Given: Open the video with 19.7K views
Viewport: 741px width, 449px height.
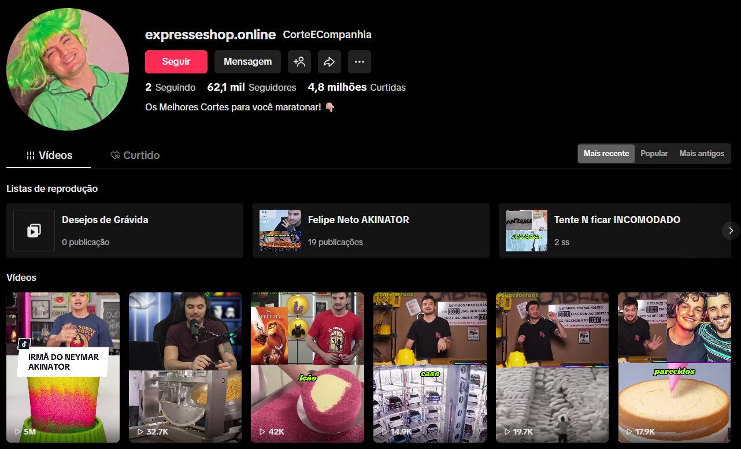Looking at the screenshot, I should point(553,368).
